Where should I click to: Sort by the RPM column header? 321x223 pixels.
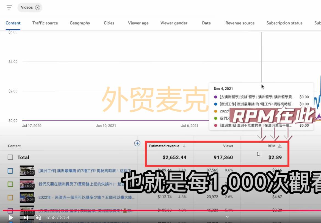coord(272,146)
